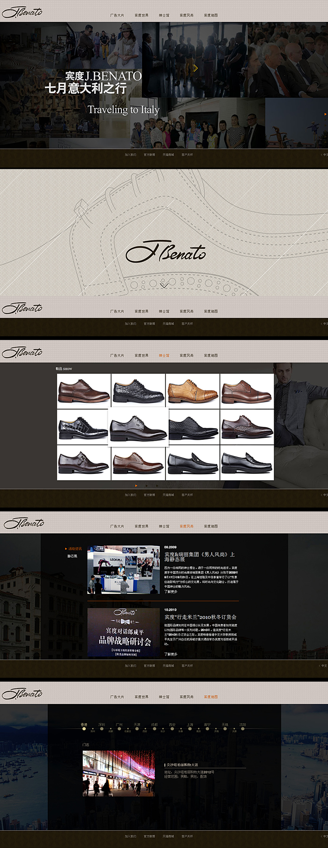Select highlighted 绅士馆 tab above the shoe gallery

point(164,355)
